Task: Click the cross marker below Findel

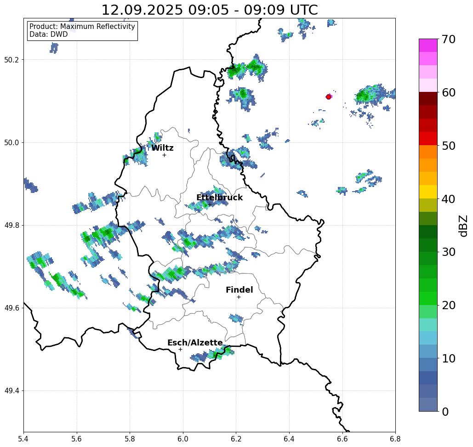Action: 239,297
